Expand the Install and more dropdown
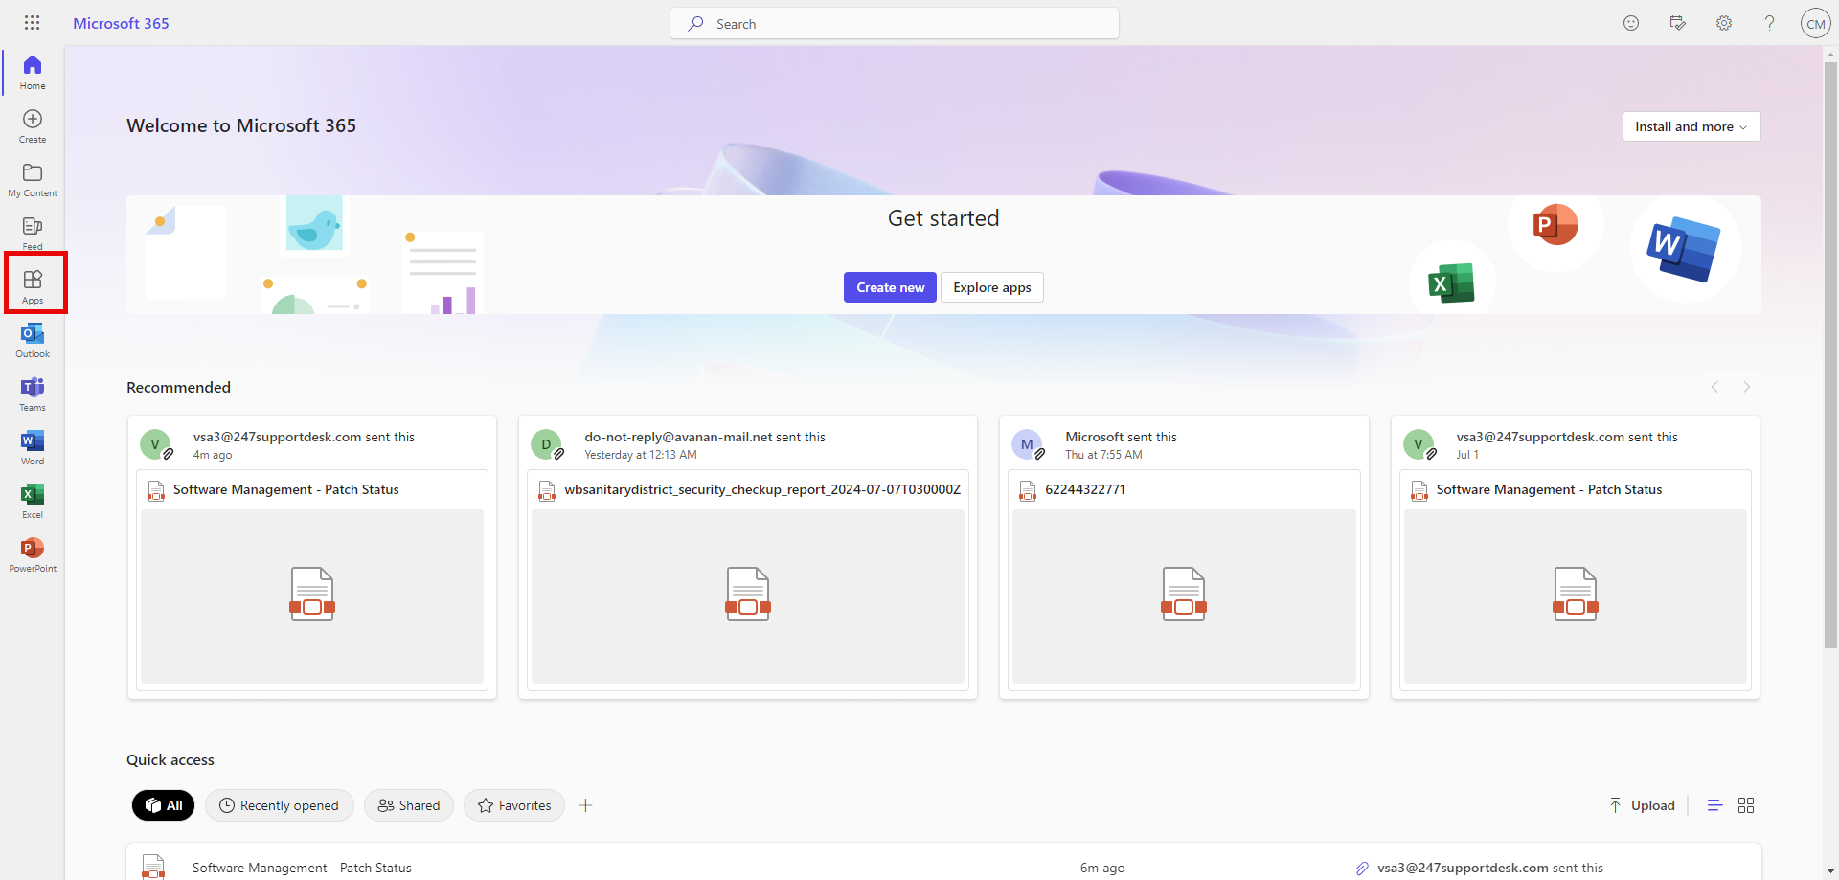The width and height of the screenshot is (1839, 880). (1691, 126)
